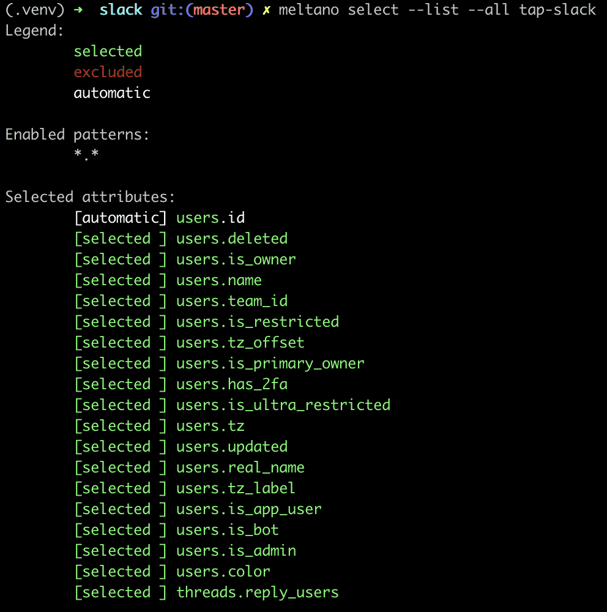Click the users.has_2fa attribute
The height and width of the screenshot is (612, 607).
click(231, 384)
